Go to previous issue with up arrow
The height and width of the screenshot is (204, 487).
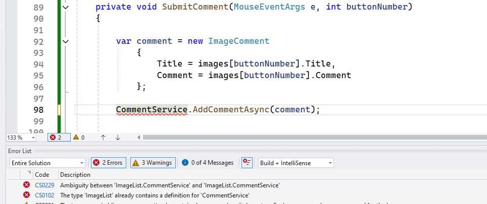103,138
